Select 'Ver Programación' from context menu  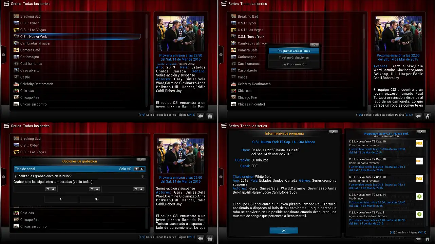coord(294,64)
